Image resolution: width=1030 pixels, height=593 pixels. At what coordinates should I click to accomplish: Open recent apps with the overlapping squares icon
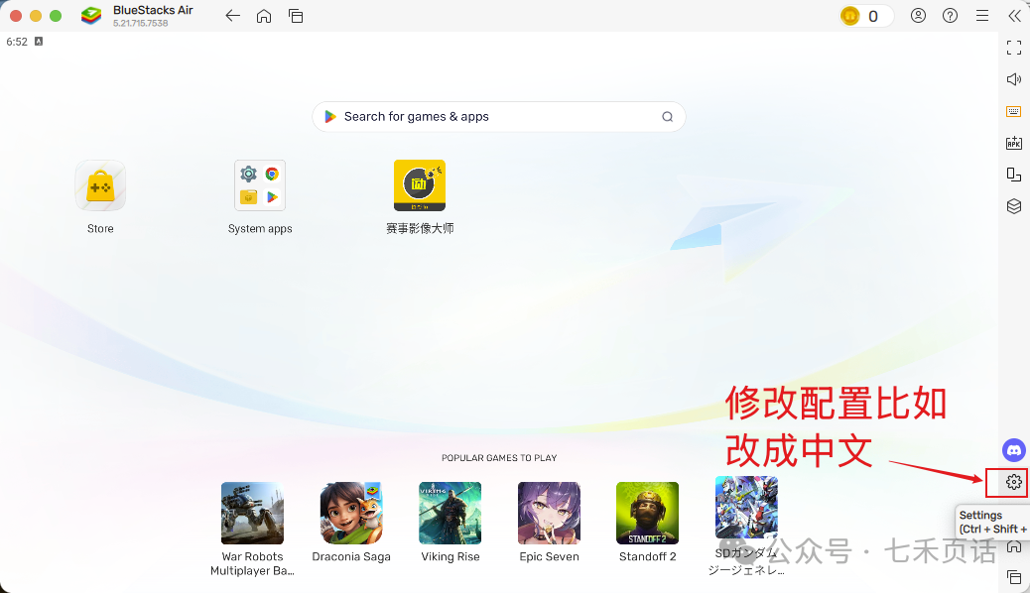(296, 16)
